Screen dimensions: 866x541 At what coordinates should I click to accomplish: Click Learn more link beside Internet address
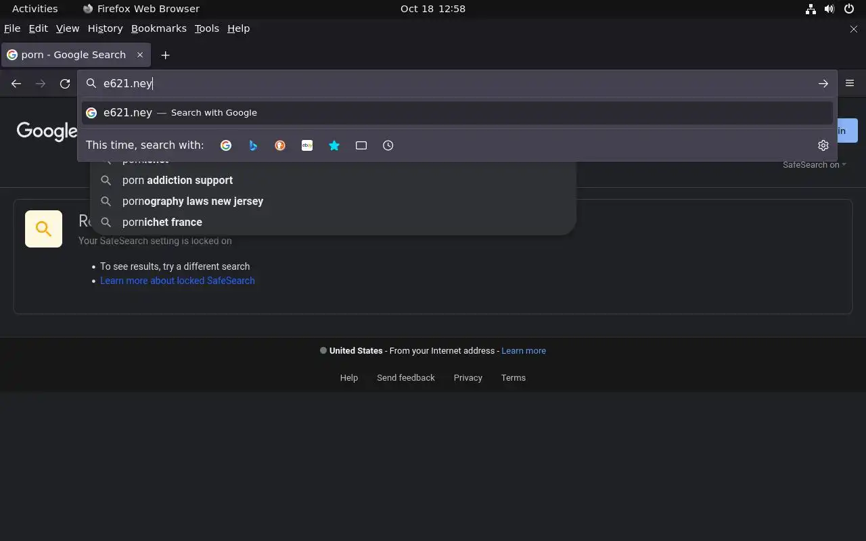tap(524, 351)
